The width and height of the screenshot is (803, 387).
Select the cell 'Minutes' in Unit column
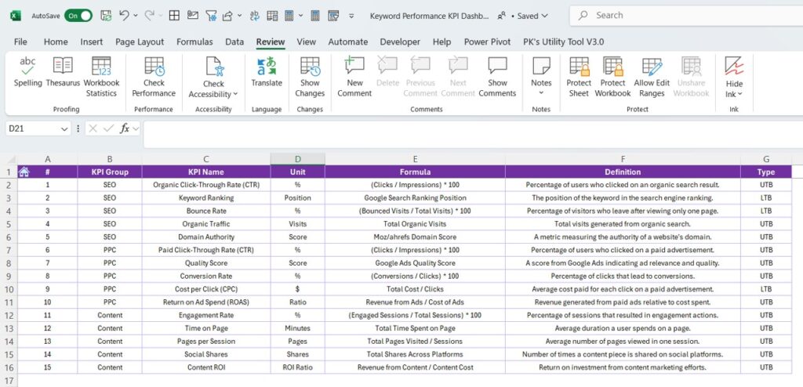(297, 328)
